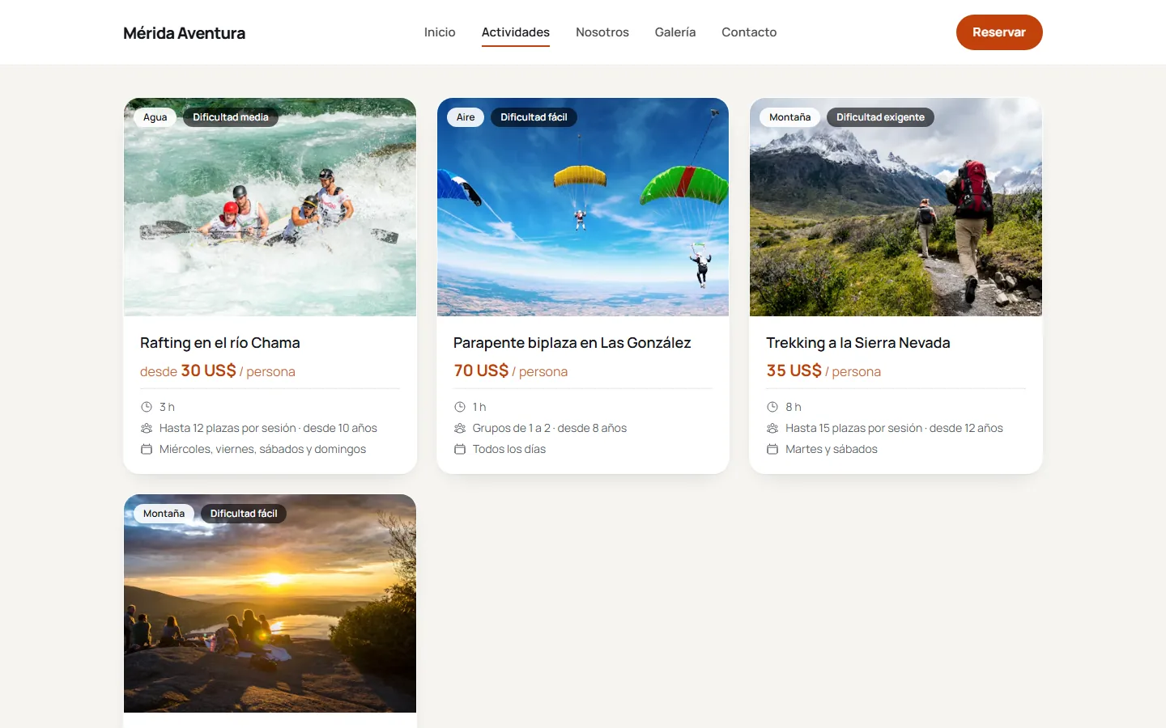The image size is (1166, 728).
Task: Open Rafting en el río Chama title
Action: tap(220, 343)
